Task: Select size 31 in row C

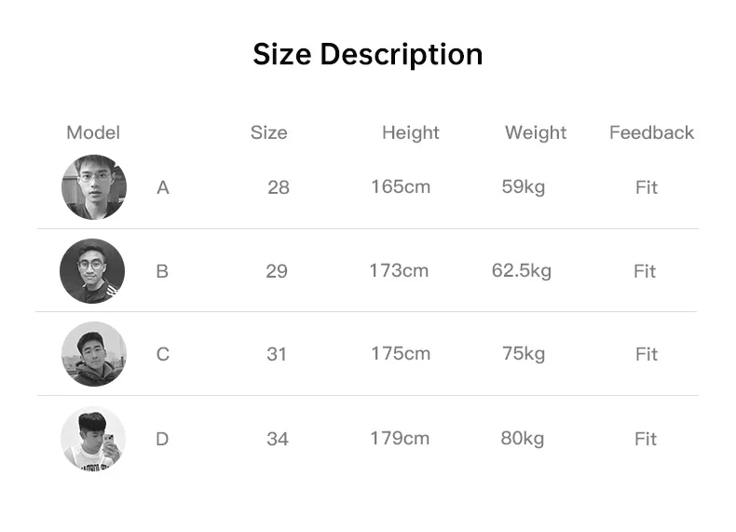Action: [277, 354]
